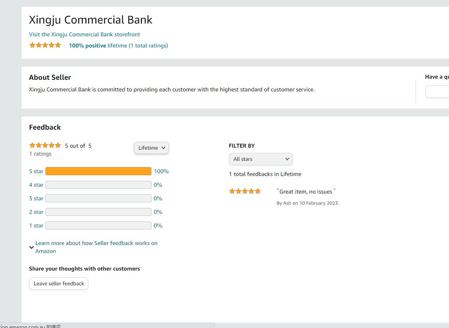The width and height of the screenshot is (449, 328).
Task: Filter by the 1 star link
Action: pyautogui.click(x=36, y=225)
